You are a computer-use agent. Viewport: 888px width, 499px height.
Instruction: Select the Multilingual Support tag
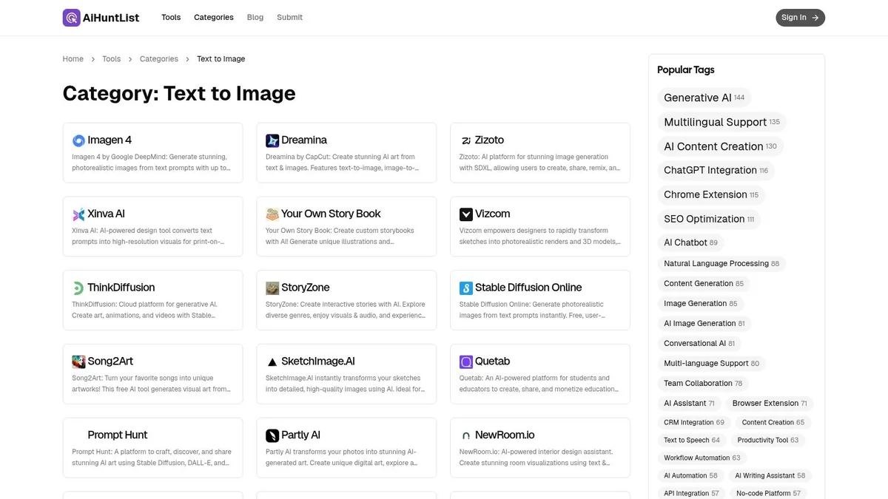[721, 122]
